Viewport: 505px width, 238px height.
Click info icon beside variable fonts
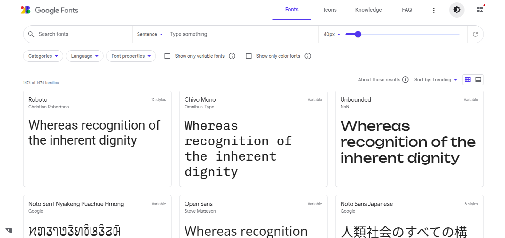[x=232, y=56]
